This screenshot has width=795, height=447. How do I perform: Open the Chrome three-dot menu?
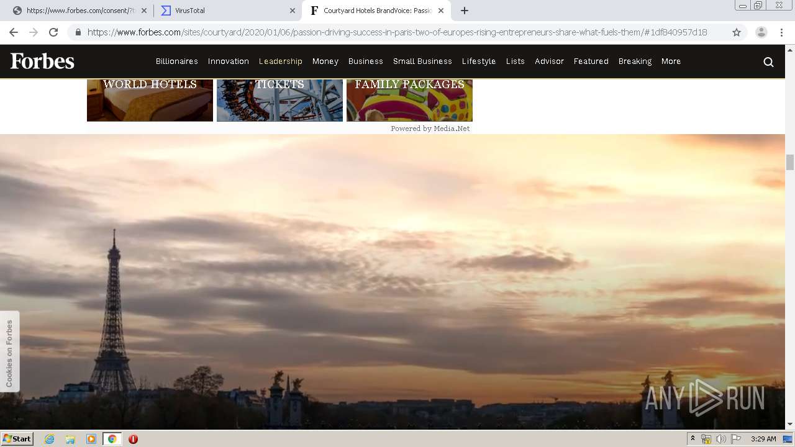tap(781, 32)
